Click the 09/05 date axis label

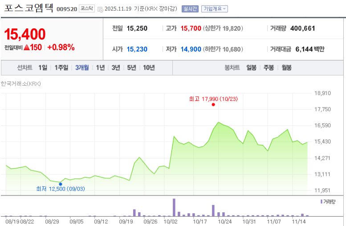(77, 222)
